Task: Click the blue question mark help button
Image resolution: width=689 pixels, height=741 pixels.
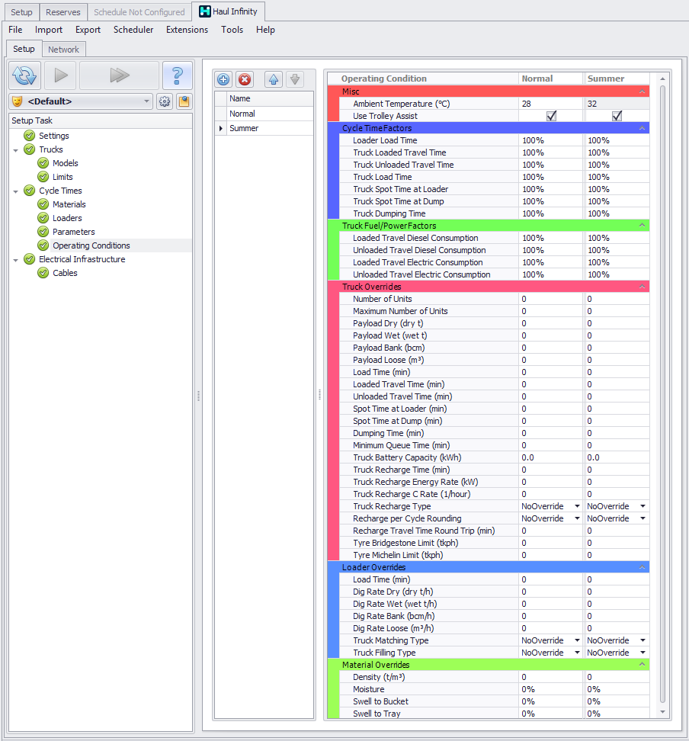Action: click(177, 75)
